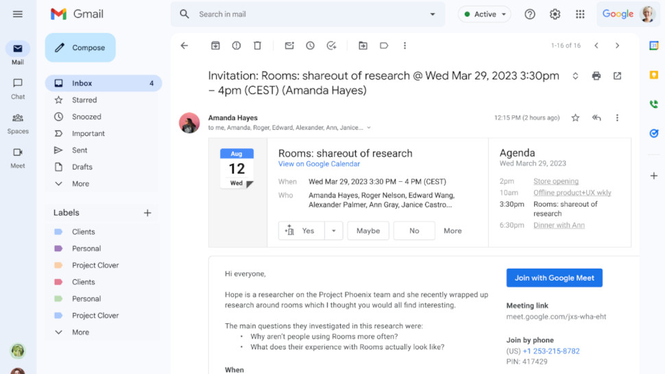Select the purple Personal label
This screenshot has width=665, height=374.
[86, 248]
